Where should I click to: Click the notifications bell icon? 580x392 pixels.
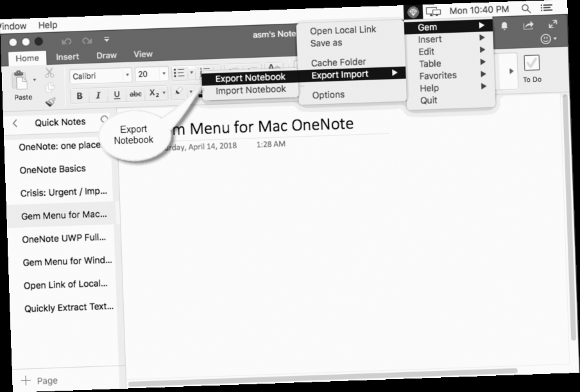click(x=504, y=26)
